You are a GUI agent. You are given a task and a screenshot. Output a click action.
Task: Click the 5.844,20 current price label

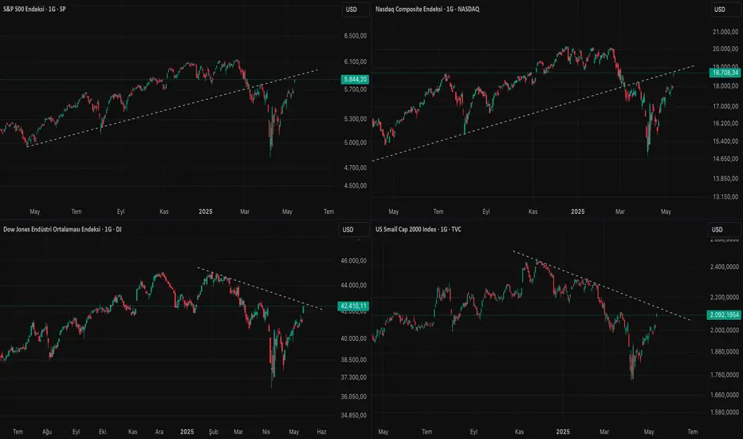(x=353, y=79)
